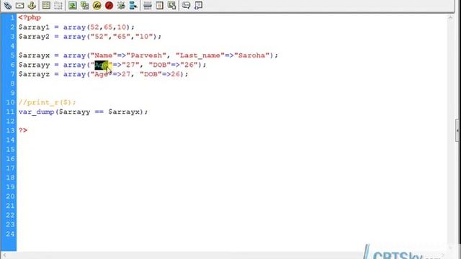Click the horizontal rule icon
461x259 pixels.
click(148, 5)
